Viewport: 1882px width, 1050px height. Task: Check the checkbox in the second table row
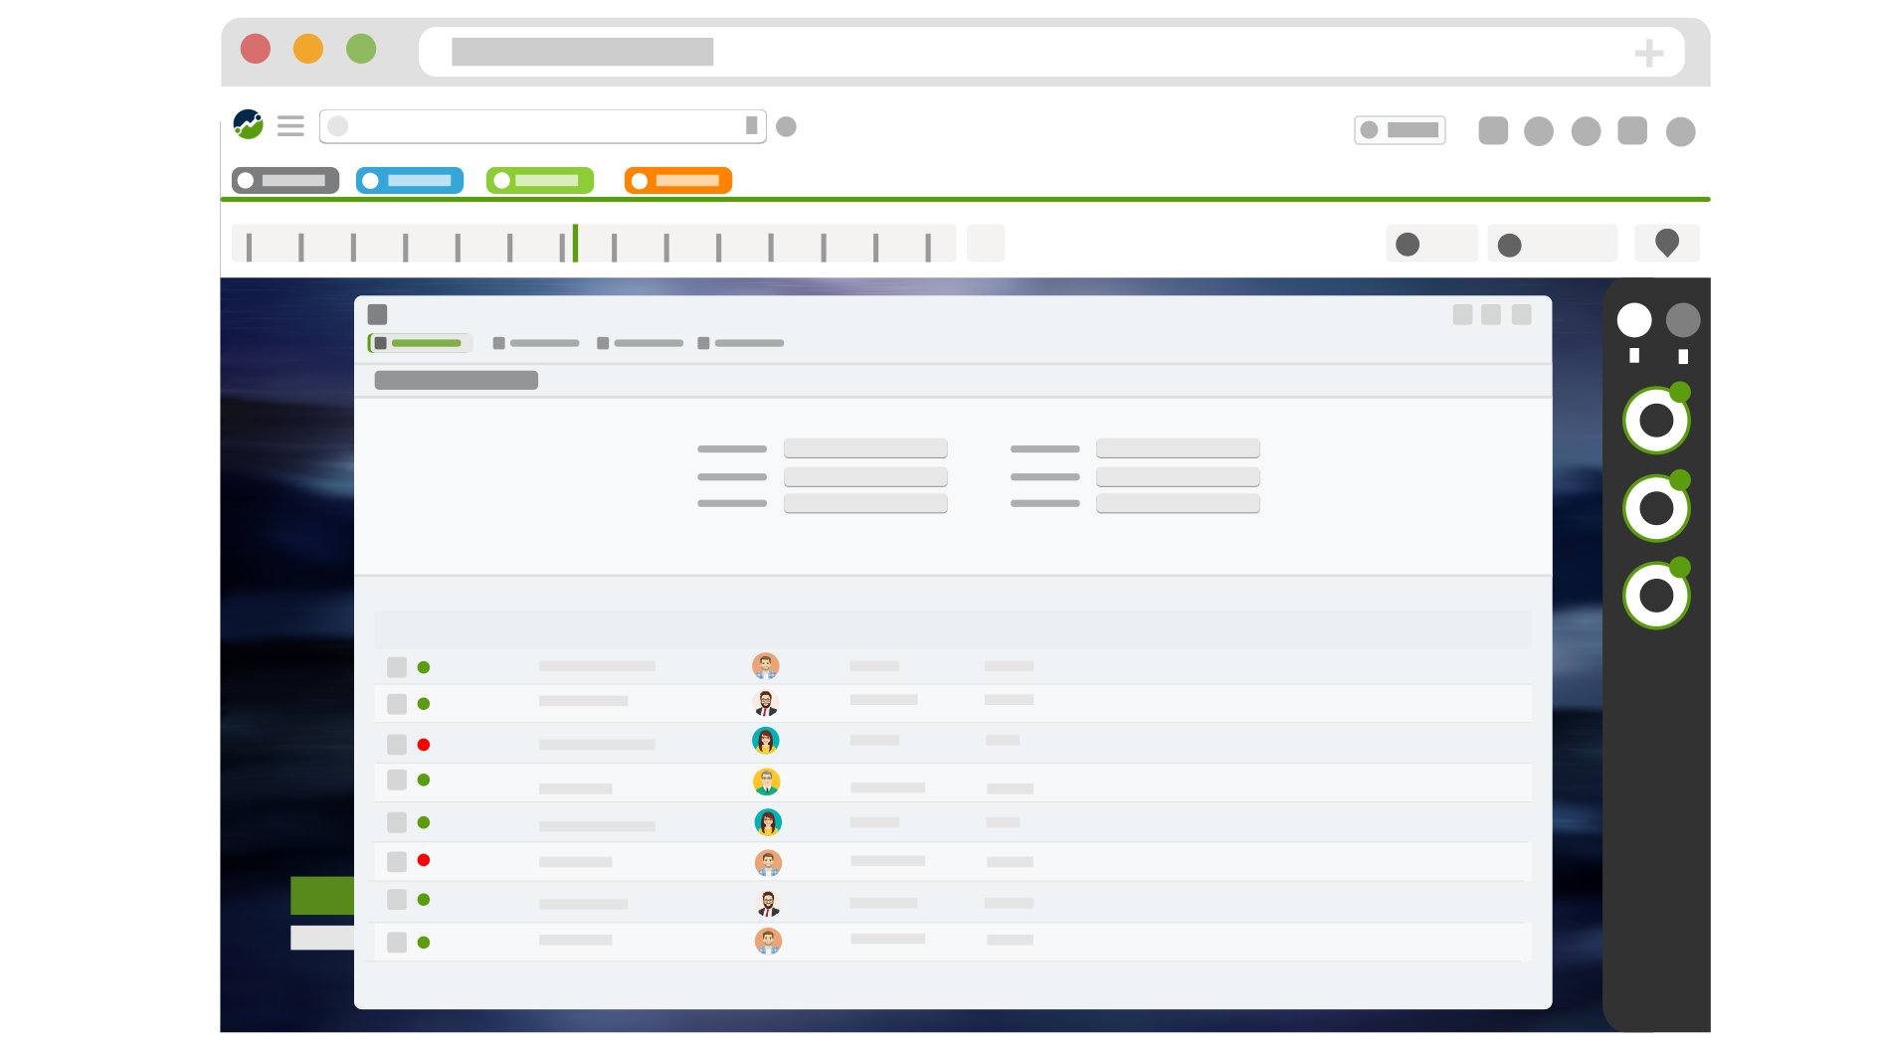[x=397, y=704]
